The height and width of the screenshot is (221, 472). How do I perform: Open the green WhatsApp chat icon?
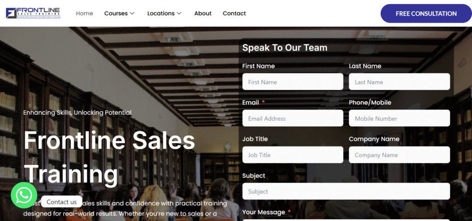tap(24, 195)
